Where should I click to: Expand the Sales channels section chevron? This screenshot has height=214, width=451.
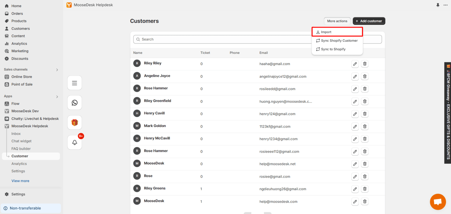point(57,70)
